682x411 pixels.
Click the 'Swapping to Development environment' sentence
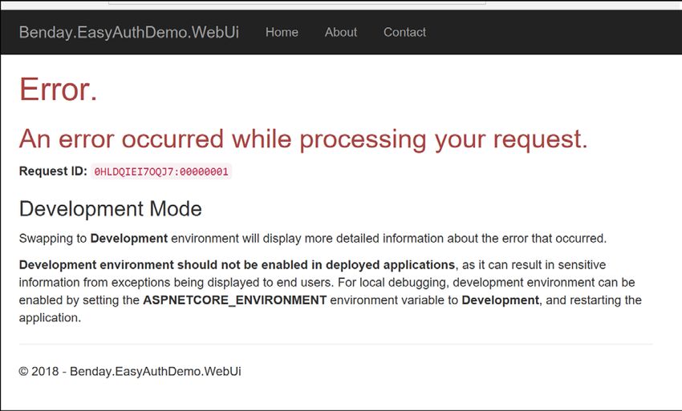[x=313, y=239]
